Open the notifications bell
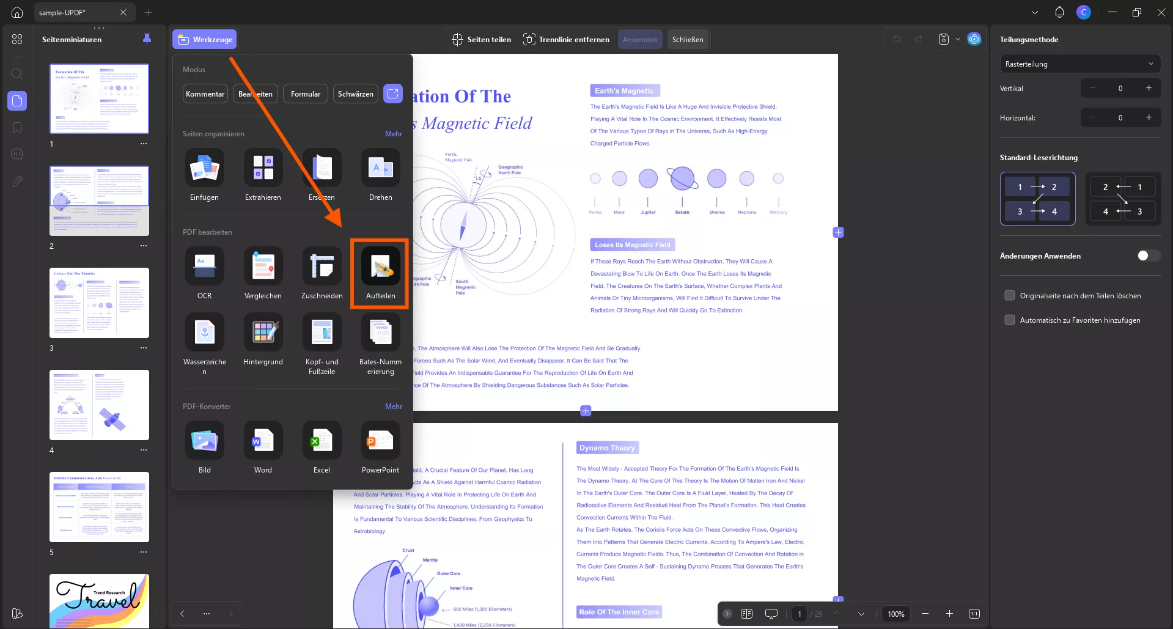The width and height of the screenshot is (1173, 629). pos(1059,12)
